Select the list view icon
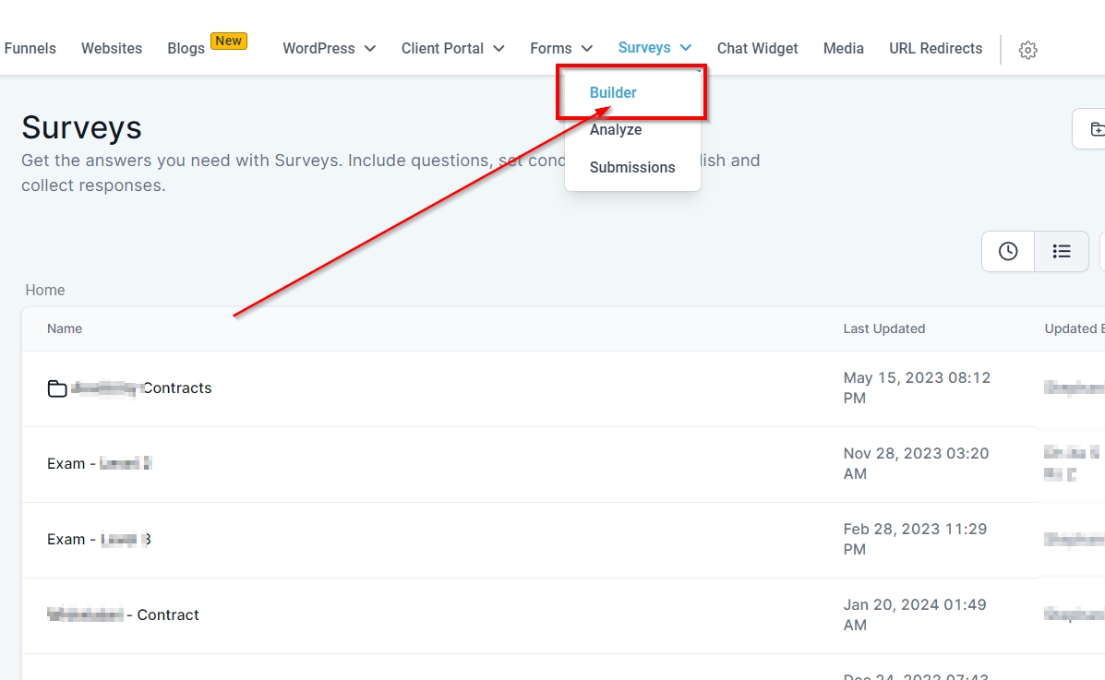The image size is (1105, 680). [x=1062, y=251]
